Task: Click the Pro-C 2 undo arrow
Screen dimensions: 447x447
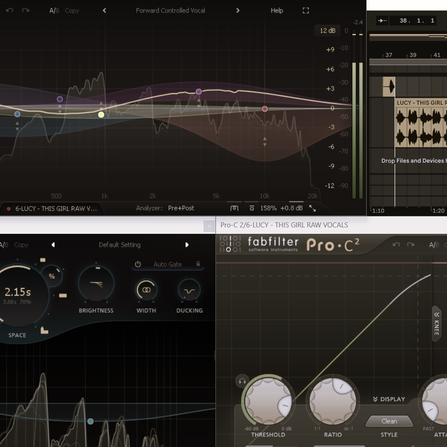Action: [396, 244]
